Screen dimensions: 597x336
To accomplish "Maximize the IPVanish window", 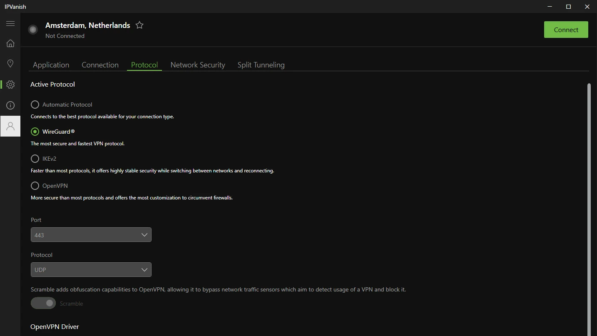I will click(x=569, y=7).
